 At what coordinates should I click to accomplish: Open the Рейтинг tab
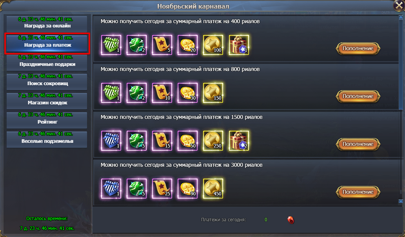[47, 120]
